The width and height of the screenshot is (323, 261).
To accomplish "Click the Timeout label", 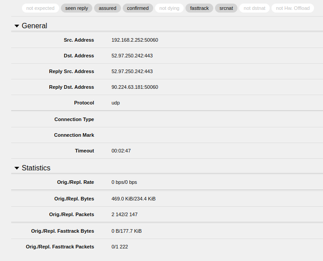I will click(85, 151).
